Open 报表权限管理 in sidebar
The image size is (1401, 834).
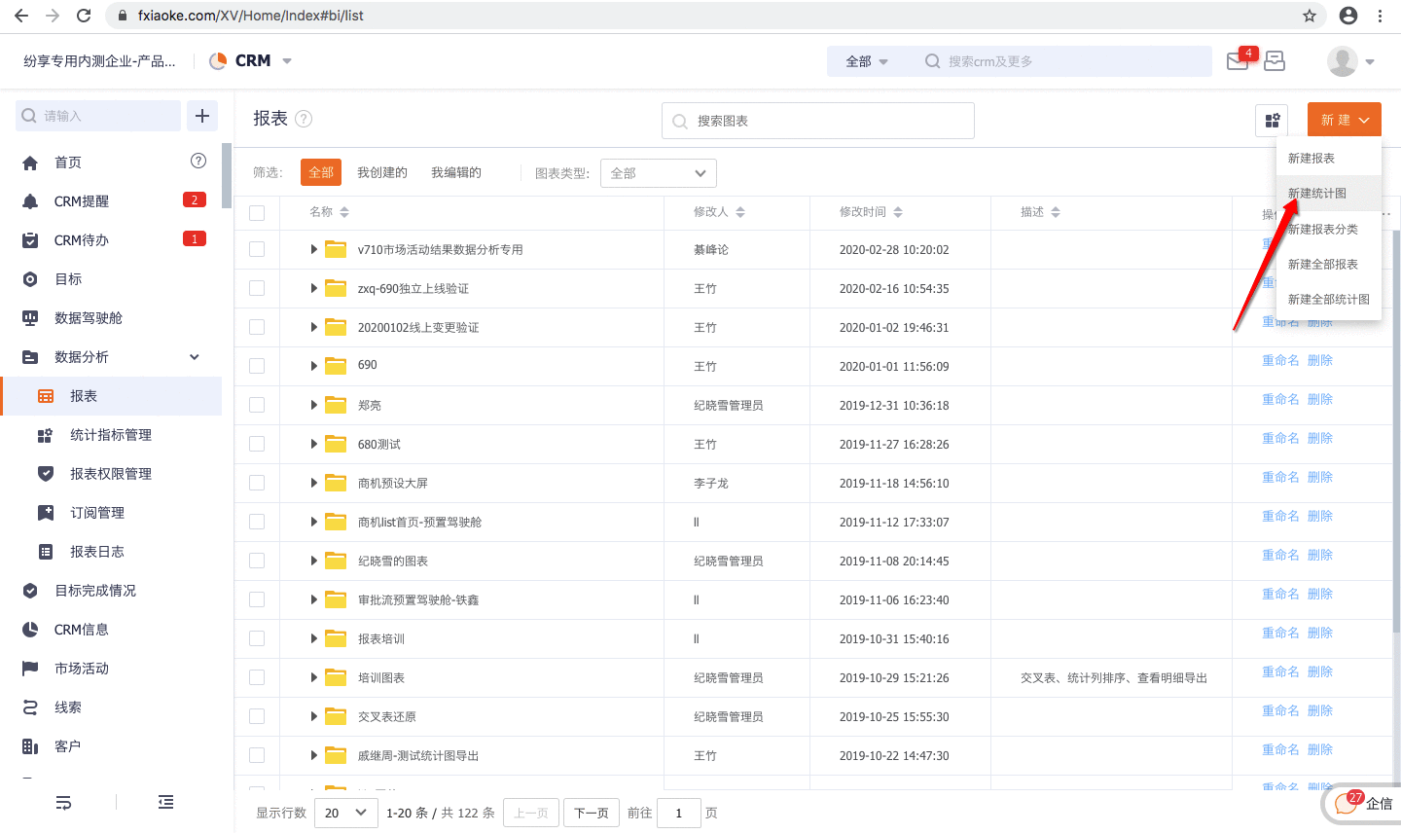(x=111, y=474)
